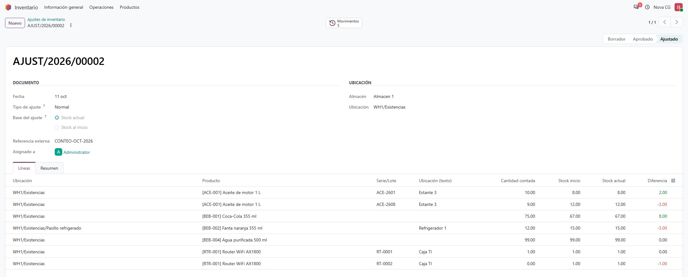Viewport: 688px width, 277px height.
Task: Click the lot ACE-2608 cell
Action: (386, 204)
